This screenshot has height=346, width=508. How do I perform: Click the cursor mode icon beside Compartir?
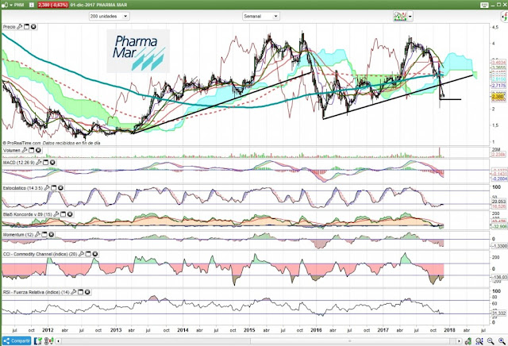(x=38, y=340)
